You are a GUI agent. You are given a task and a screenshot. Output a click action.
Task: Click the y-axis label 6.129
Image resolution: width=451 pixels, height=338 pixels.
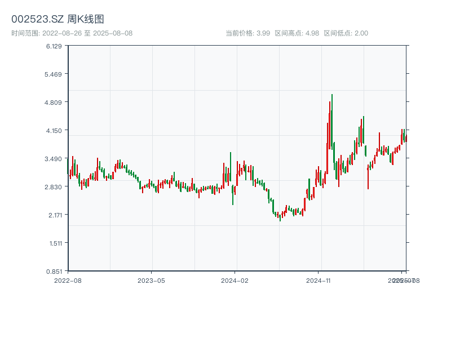point(54,46)
